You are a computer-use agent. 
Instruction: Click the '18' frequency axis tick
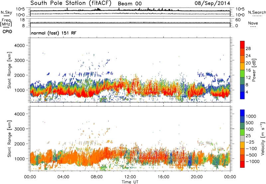[x=22, y=20]
